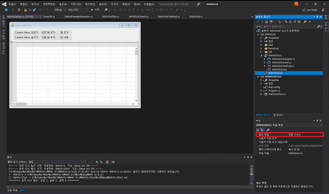Collapse the WANIGrid project node
Image resolution: width=329 pixels, height=194 pixels.
click(258, 34)
